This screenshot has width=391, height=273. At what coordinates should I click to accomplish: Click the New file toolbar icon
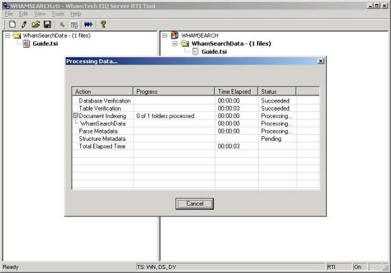[12, 24]
